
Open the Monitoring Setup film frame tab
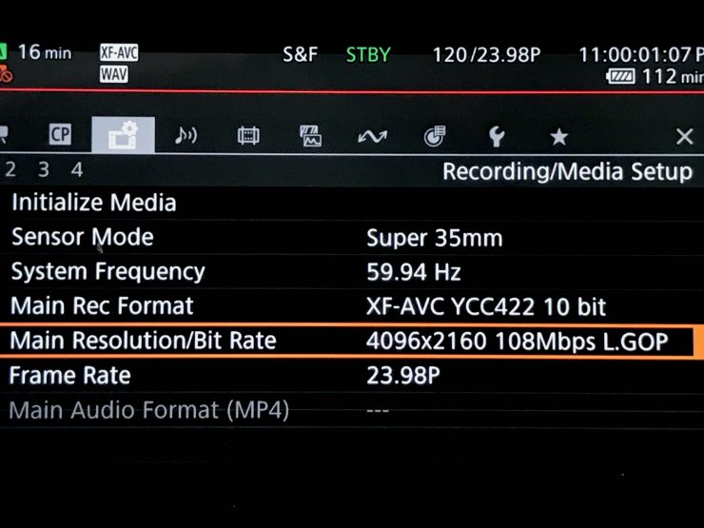pyautogui.click(x=248, y=136)
